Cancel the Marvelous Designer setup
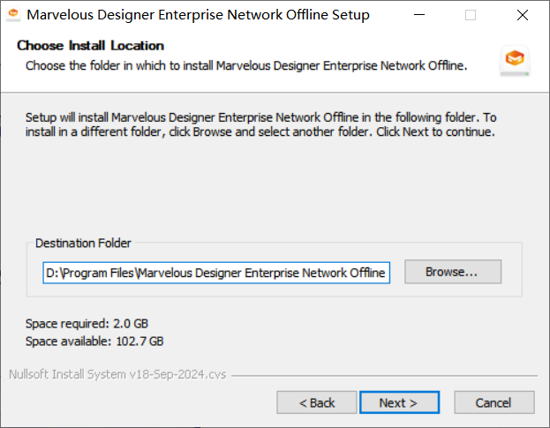Screen dimensions: 550x428 (x=493, y=402)
